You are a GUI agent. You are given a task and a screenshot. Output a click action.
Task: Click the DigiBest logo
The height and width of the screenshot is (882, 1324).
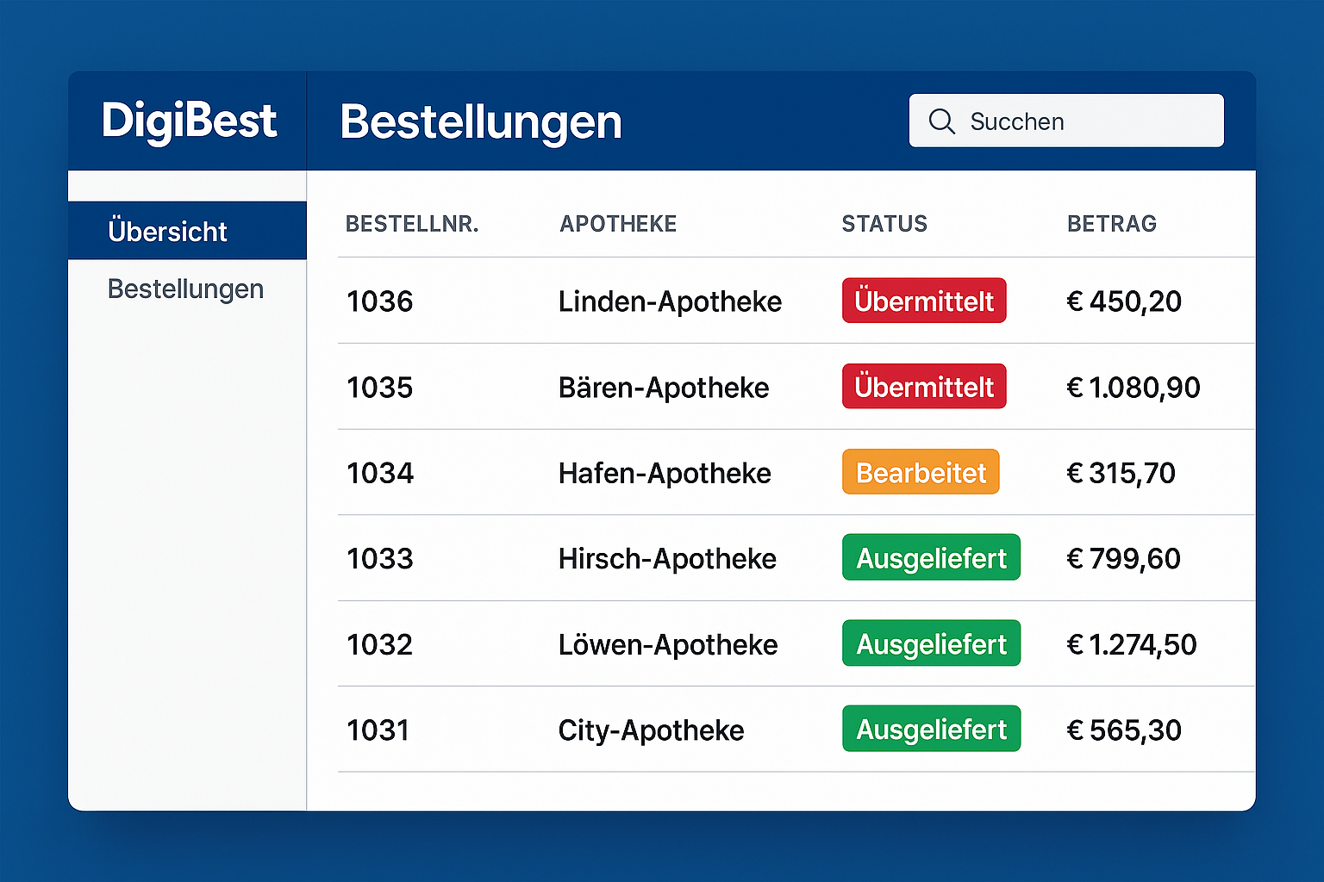pyautogui.click(x=189, y=121)
